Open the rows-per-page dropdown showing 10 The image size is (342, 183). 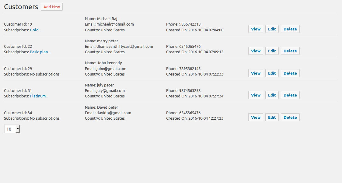coord(12,129)
